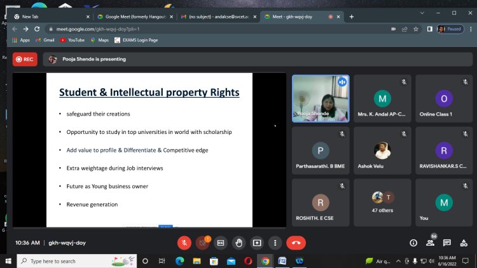This screenshot has height=268, width=477.
Task: Switch to Chrome taskbar icon
Action: coord(265,261)
